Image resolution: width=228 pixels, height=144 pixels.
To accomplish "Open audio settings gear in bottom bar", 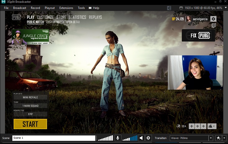I will [x=148, y=138].
